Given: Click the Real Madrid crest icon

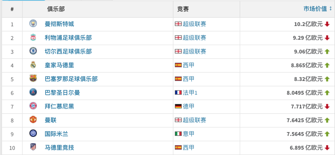Looking at the screenshot, I should point(33,65).
